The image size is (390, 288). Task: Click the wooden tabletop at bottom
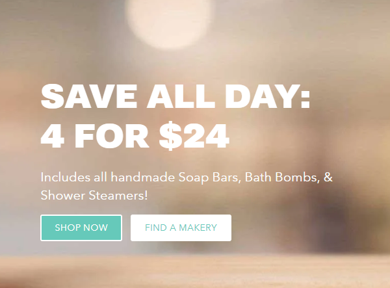tap(195, 271)
